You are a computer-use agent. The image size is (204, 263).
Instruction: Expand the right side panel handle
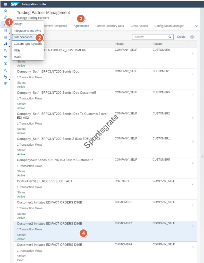click(x=202, y=156)
